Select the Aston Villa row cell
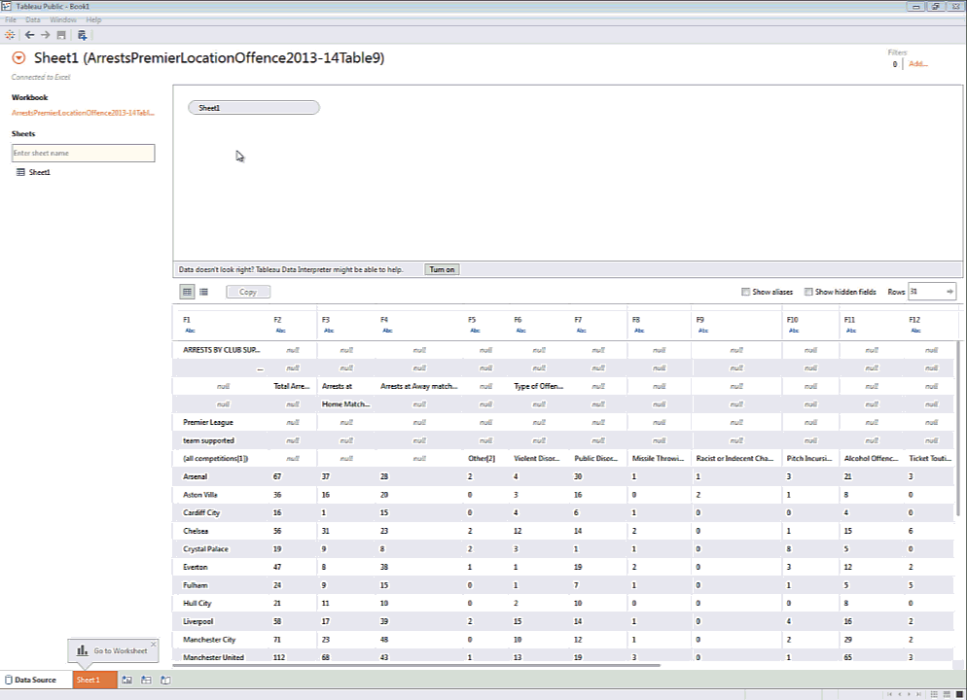967x700 pixels. tap(200, 495)
